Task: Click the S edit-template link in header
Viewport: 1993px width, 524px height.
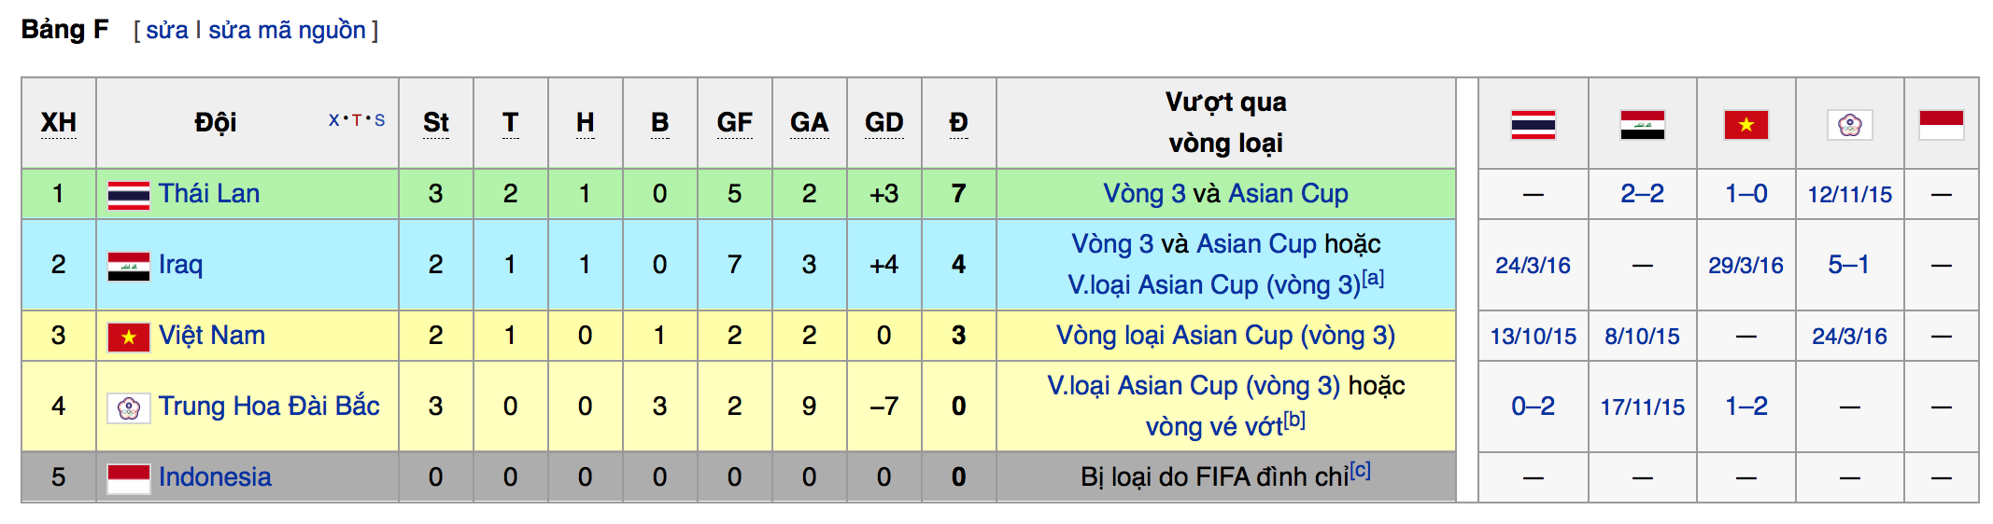Action: [380, 120]
